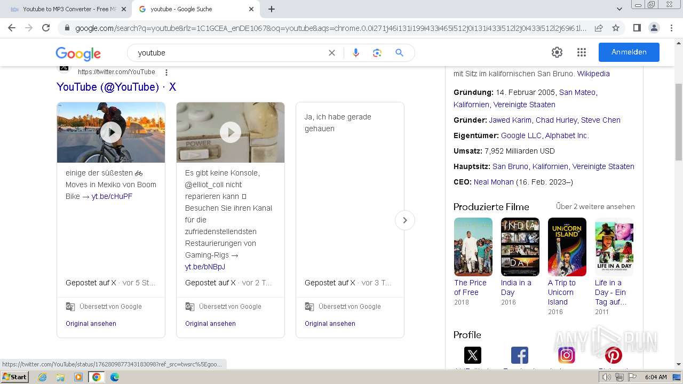Open San Mateo link
683x384 pixels.
pos(577,92)
